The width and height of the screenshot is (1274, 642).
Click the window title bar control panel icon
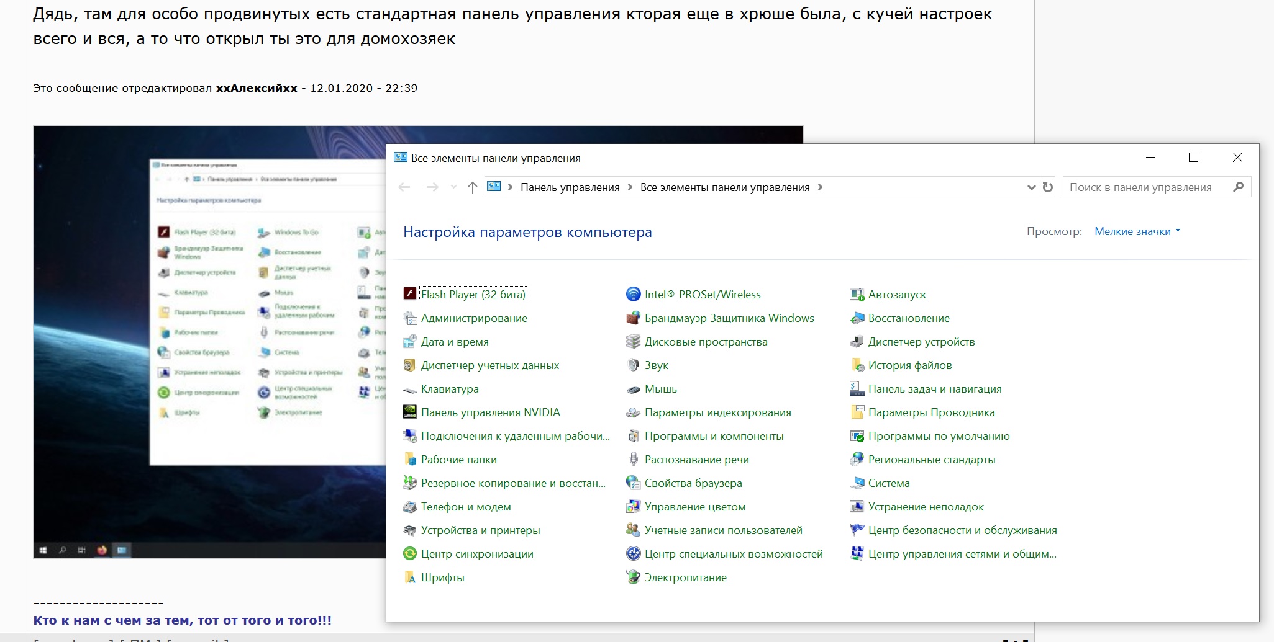(401, 158)
